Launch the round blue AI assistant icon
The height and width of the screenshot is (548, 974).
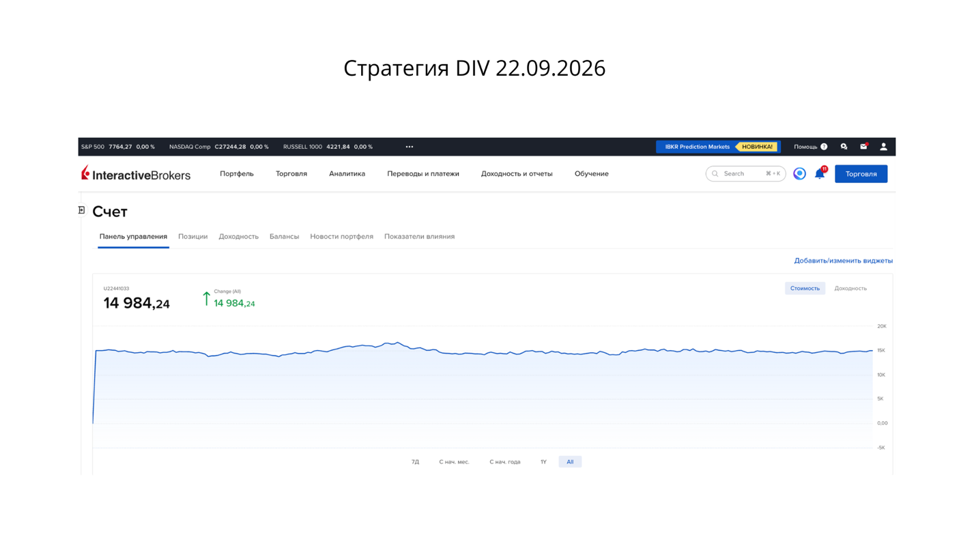pyautogui.click(x=799, y=174)
